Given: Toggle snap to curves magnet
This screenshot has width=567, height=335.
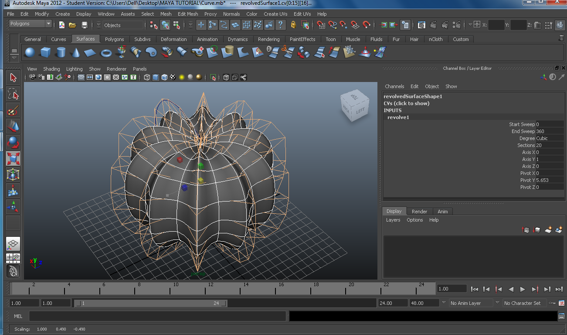Looking at the screenshot, I should pos(333,25).
